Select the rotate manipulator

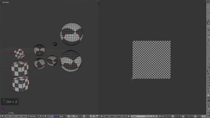pyautogui.click(x=55, y=116)
